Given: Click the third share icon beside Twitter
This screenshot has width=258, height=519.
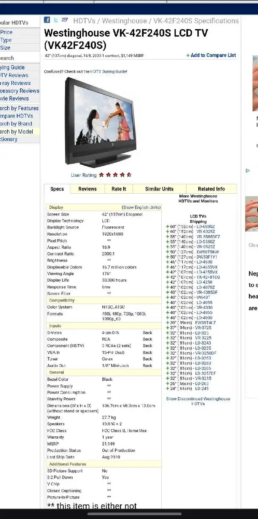Looking at the screenshot, I should (65, 20).
